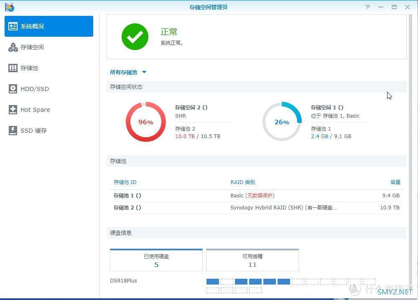Click the 系统正常。 status message
The width and height of the screenshot is (418, 300).
click(172, 43)
